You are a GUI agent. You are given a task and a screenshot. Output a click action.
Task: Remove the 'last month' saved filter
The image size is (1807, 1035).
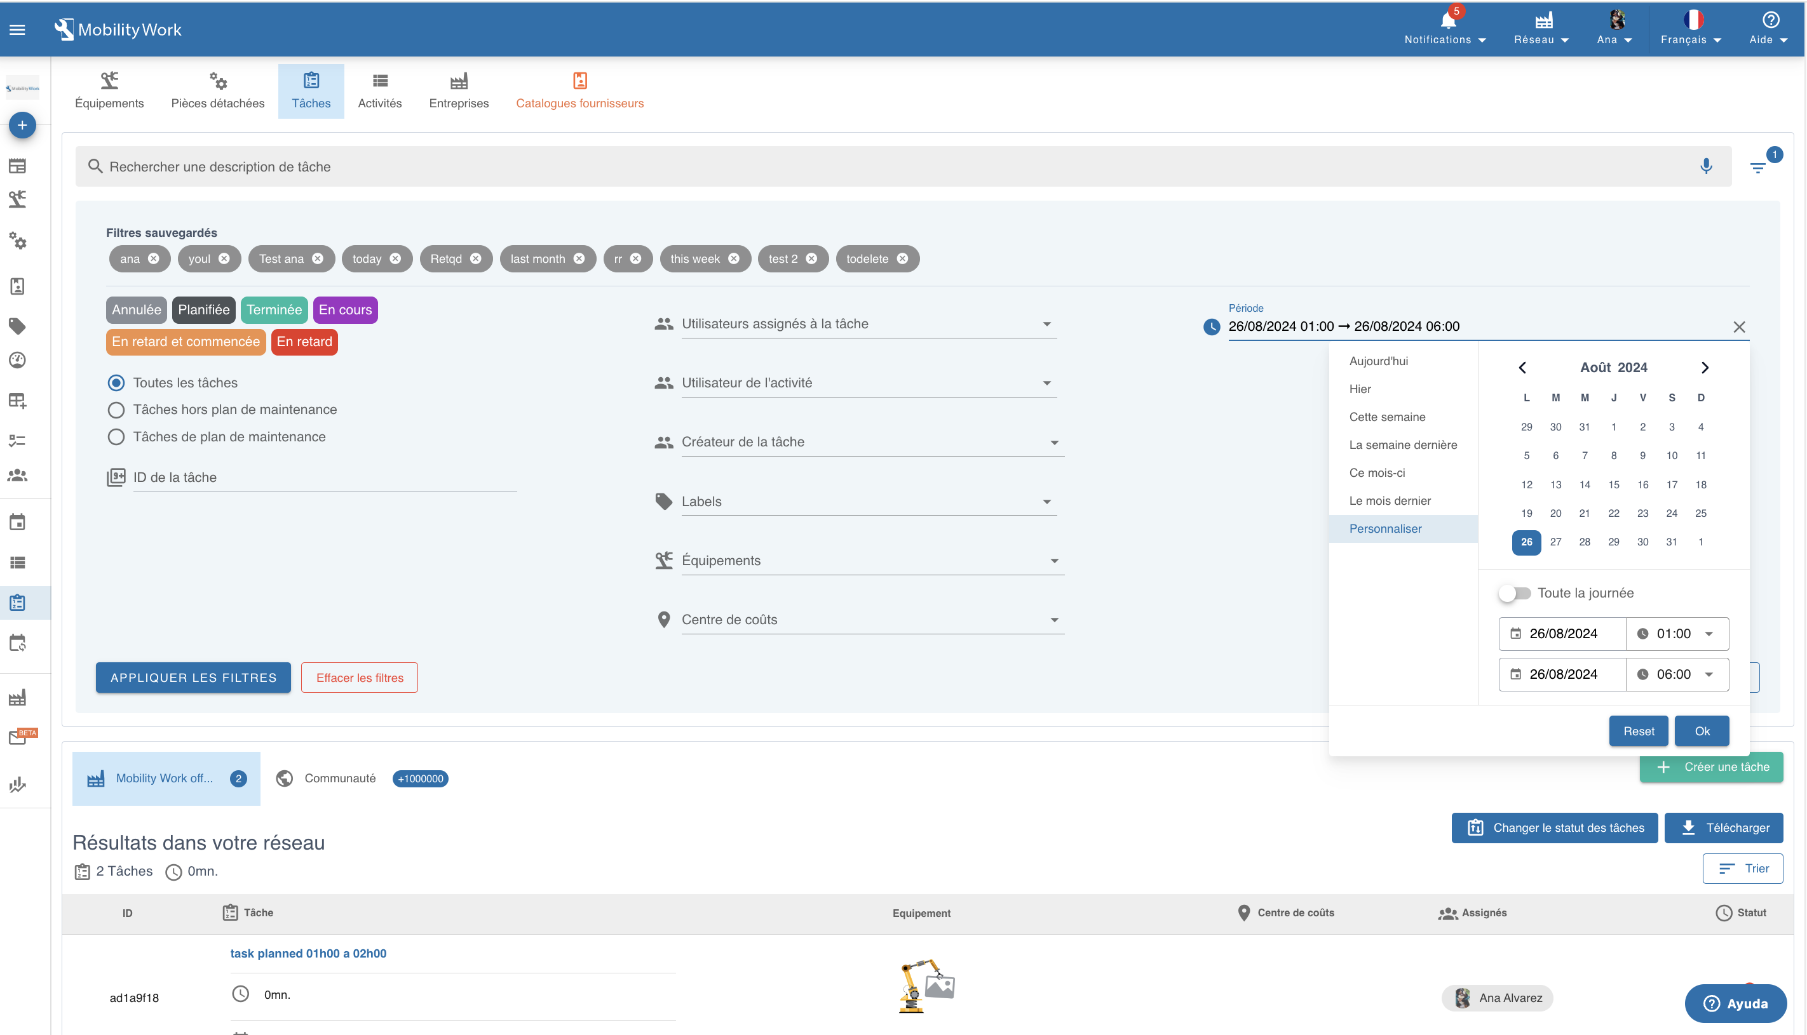pos(579,259)
